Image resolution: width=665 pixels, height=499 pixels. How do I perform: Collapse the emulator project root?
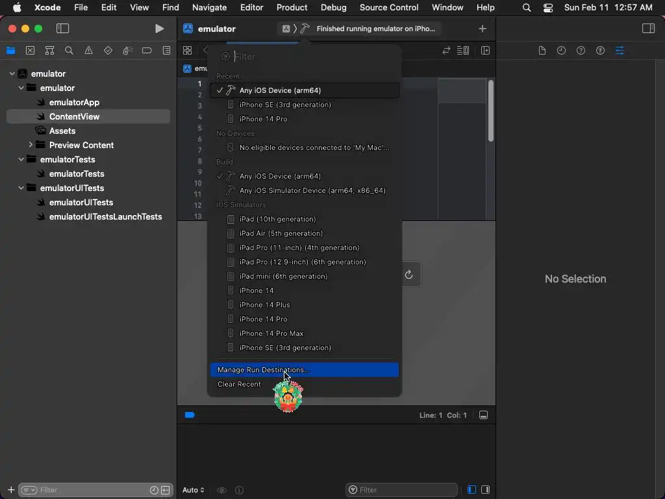click(12, 73)
